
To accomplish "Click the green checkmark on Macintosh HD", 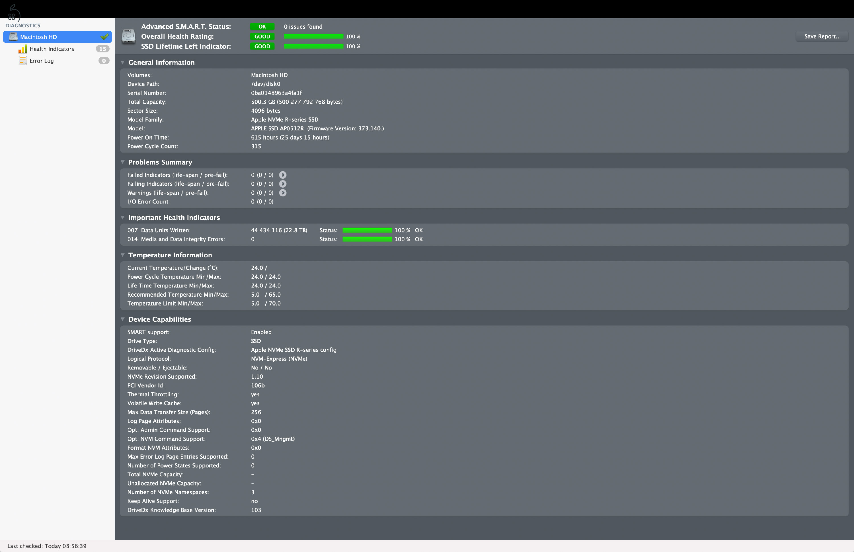I will point(104,36).
